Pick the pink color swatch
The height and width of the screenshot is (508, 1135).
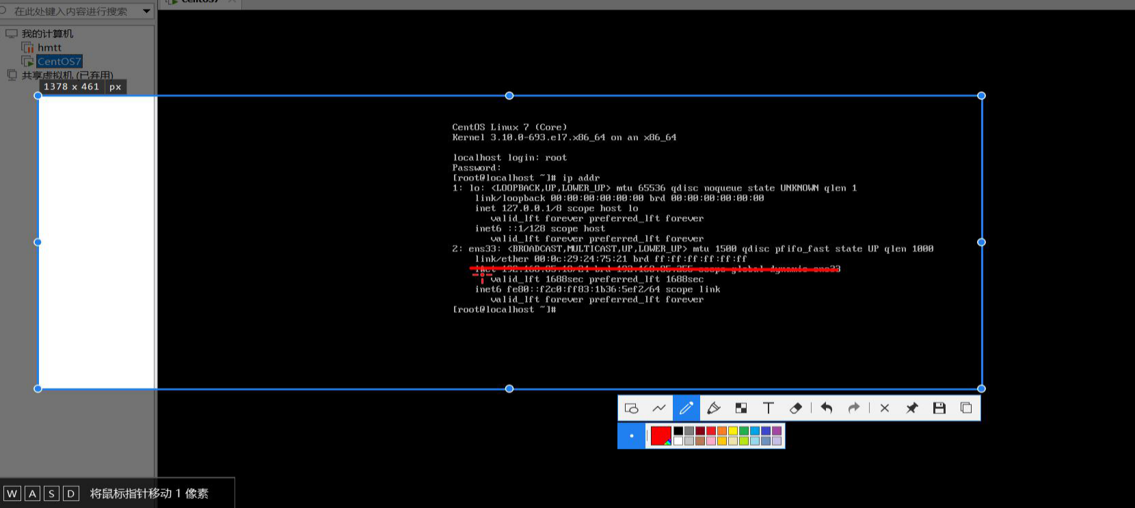coord(711,441)
